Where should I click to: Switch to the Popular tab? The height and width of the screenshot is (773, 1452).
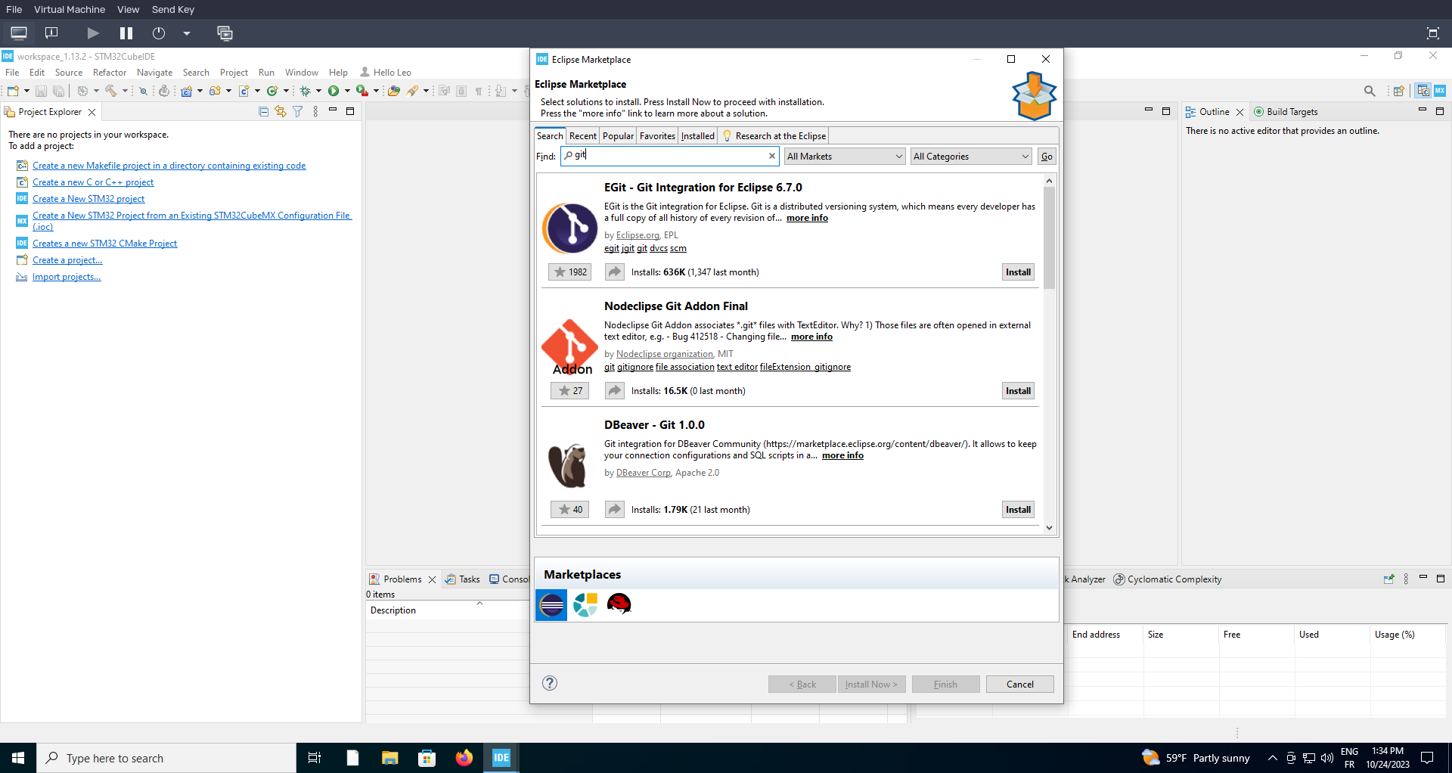(x=618, y=136)
